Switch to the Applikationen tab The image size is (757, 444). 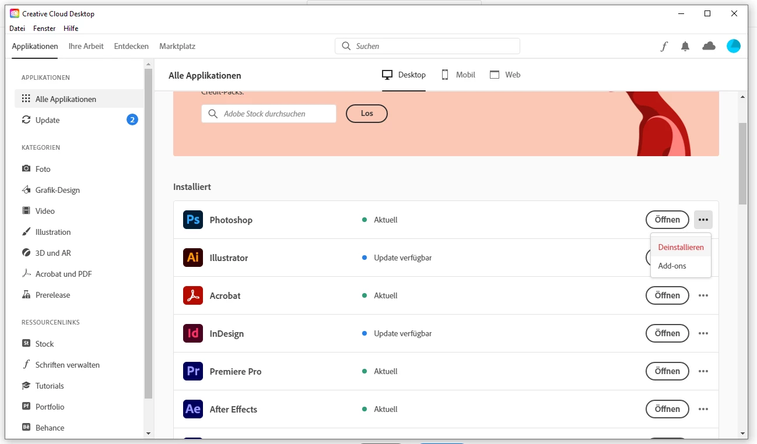(x=35, y=47)
